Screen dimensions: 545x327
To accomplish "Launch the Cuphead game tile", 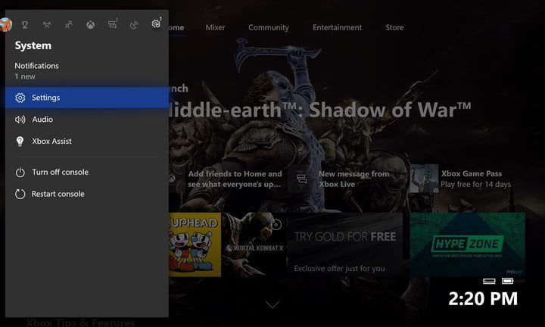I will coord(195,244).
